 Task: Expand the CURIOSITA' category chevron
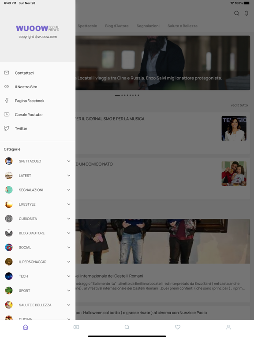pos(69,218)
